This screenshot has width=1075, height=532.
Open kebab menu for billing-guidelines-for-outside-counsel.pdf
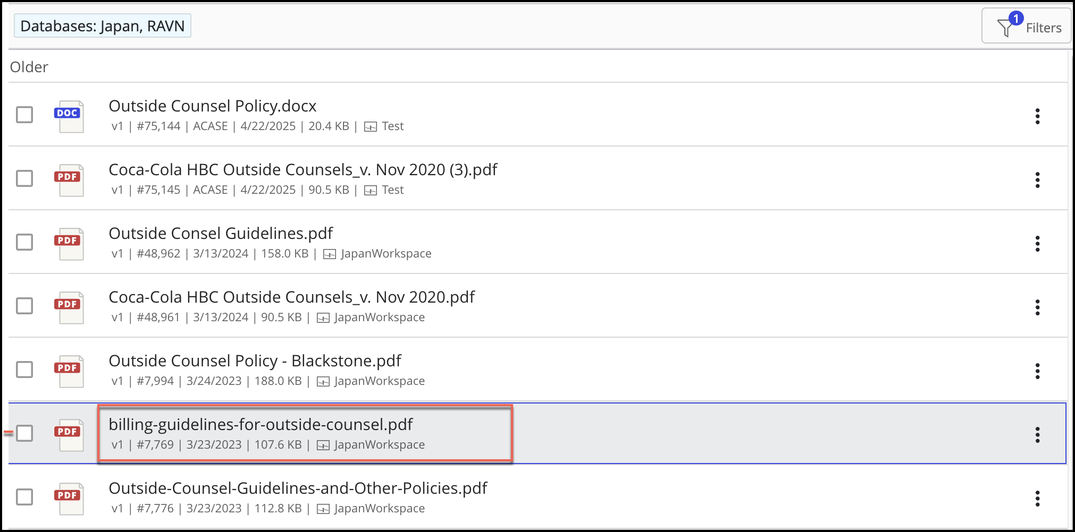click(1037, 435)
